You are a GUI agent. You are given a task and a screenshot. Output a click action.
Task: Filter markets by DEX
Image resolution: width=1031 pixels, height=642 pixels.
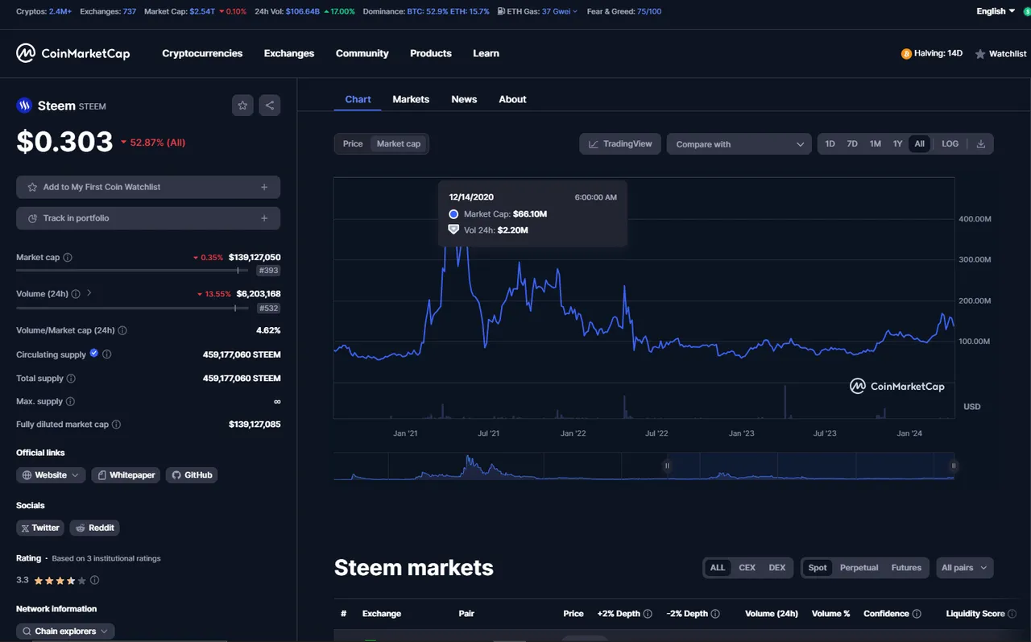(777, 568)
